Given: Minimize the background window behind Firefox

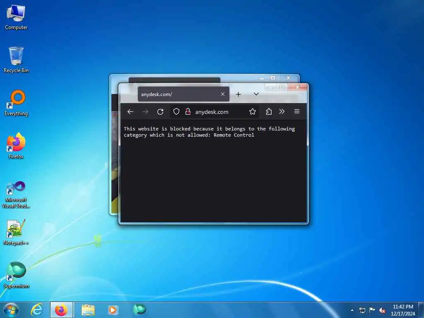Looking at the screenshot, I should [x=262, y=78].
